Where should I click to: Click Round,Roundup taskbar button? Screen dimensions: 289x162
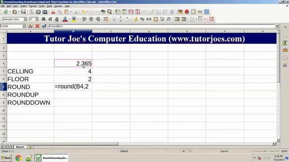[x=52, y=158]
